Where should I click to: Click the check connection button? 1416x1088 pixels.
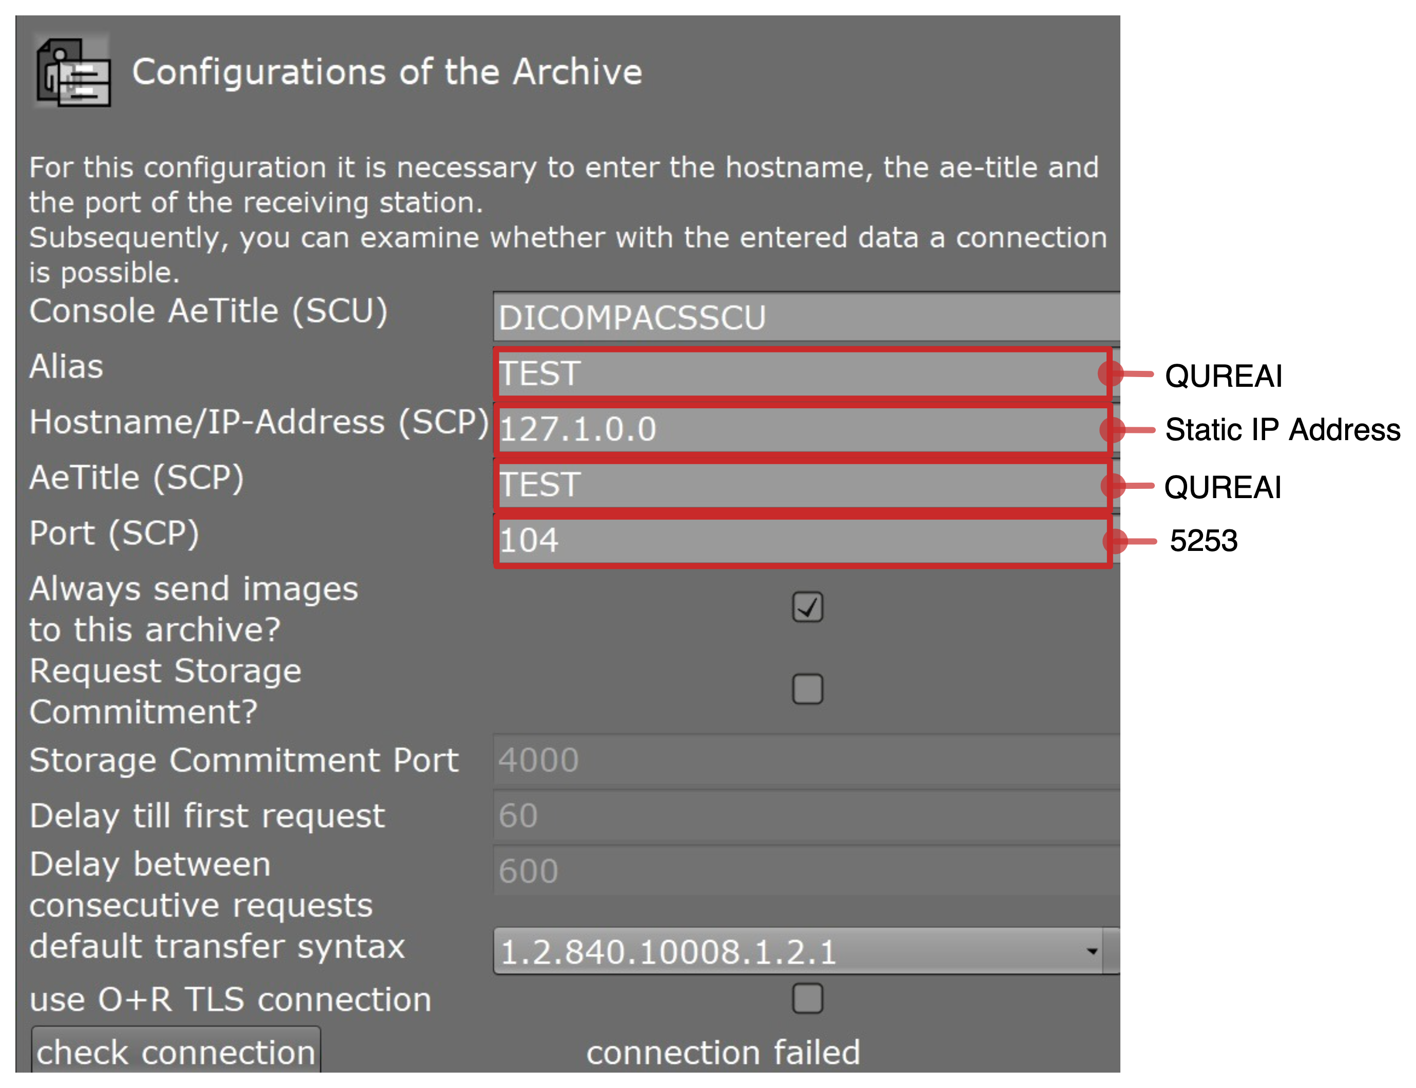[176, 1051]
